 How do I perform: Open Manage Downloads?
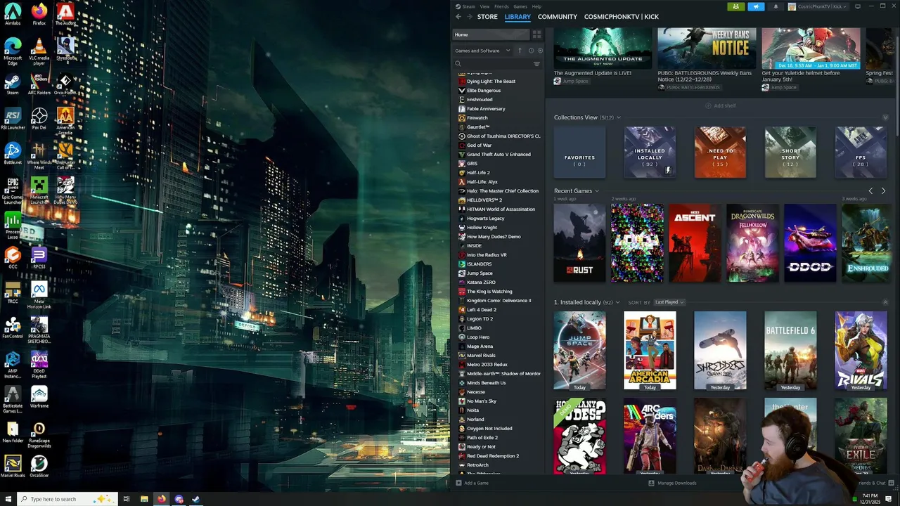coord(672,483)
